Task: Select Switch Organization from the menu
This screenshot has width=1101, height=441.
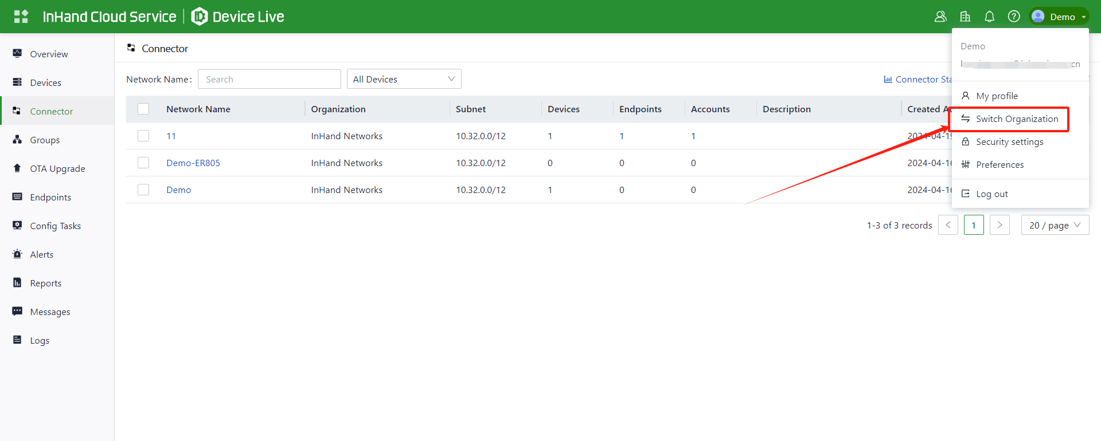Action: pos(1017,119)
